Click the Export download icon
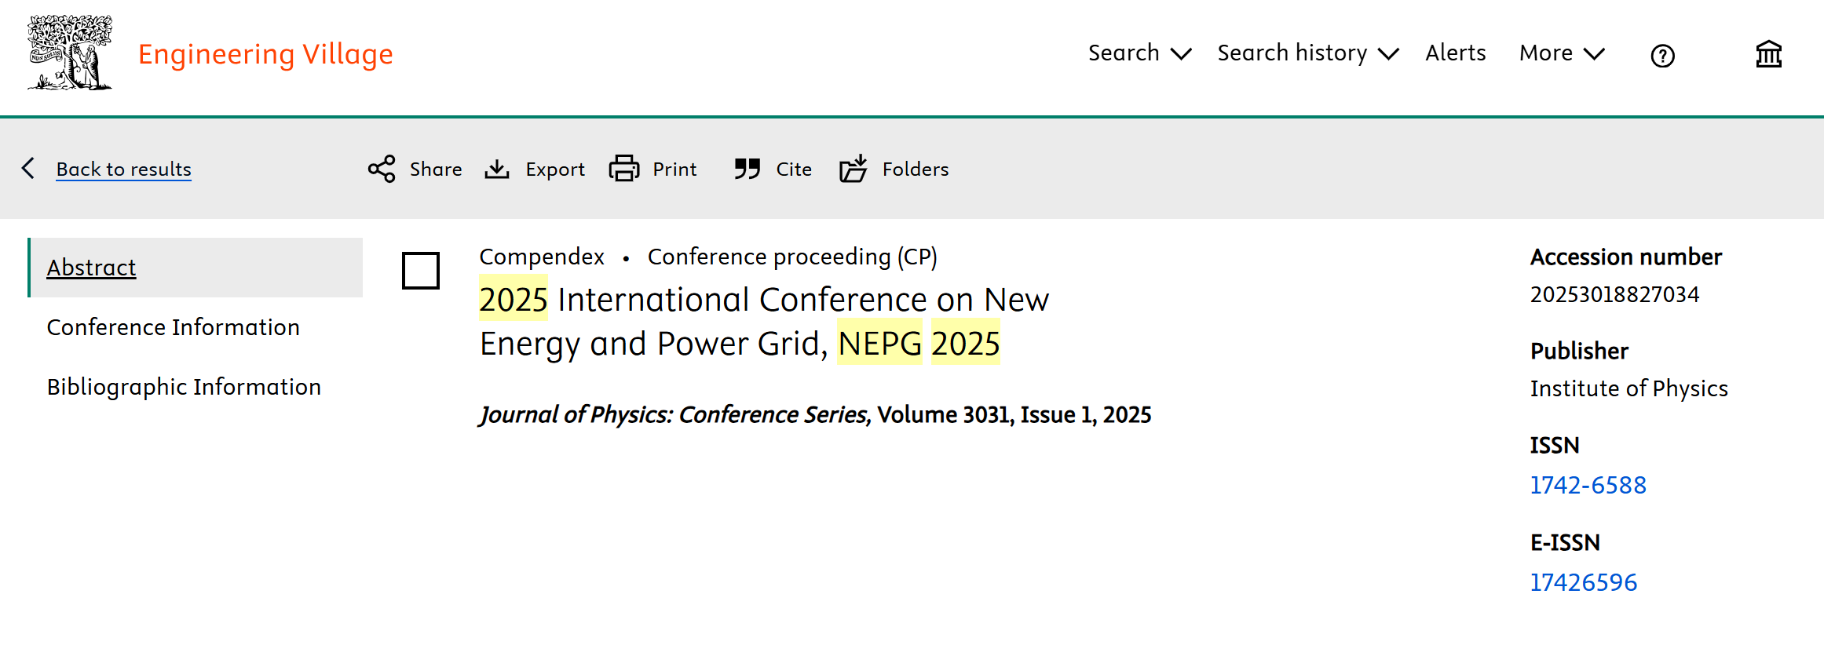Screen dimensions: 1824x645 pyautogui.click(x=497, y=169)
